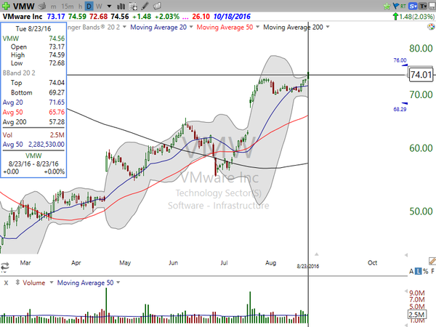
Task: Open the bar chart type icon
Action: pyautogui.click(x=121, y=6)
